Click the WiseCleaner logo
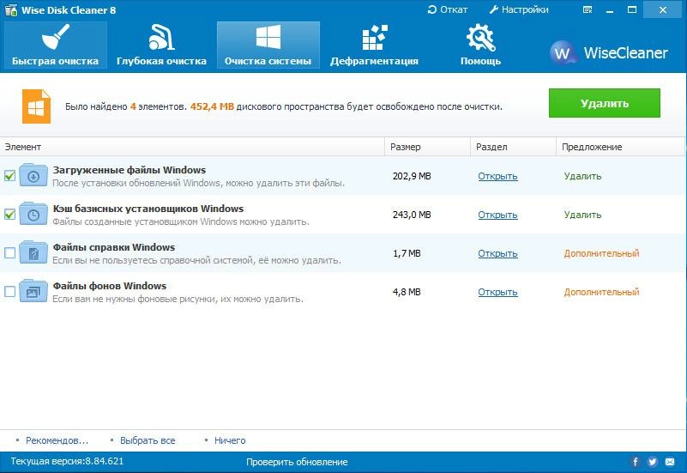This screenshot has width=687, height=473. 609,53
